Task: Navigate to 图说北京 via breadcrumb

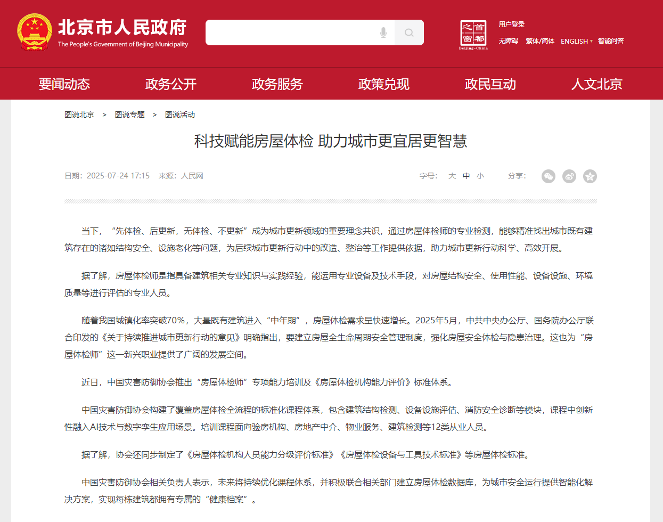Action: pyautogui.click(x=79, y=114)
